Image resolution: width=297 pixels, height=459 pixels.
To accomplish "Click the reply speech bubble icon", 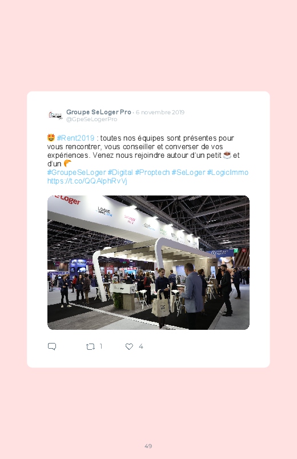I will click(x=52, y=346).
